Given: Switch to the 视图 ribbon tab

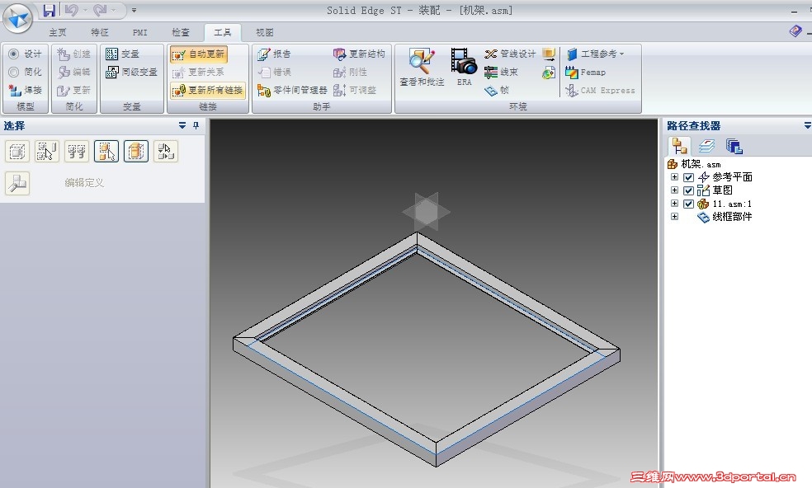Looking at the screenshot, I should (x=264, y=33).
